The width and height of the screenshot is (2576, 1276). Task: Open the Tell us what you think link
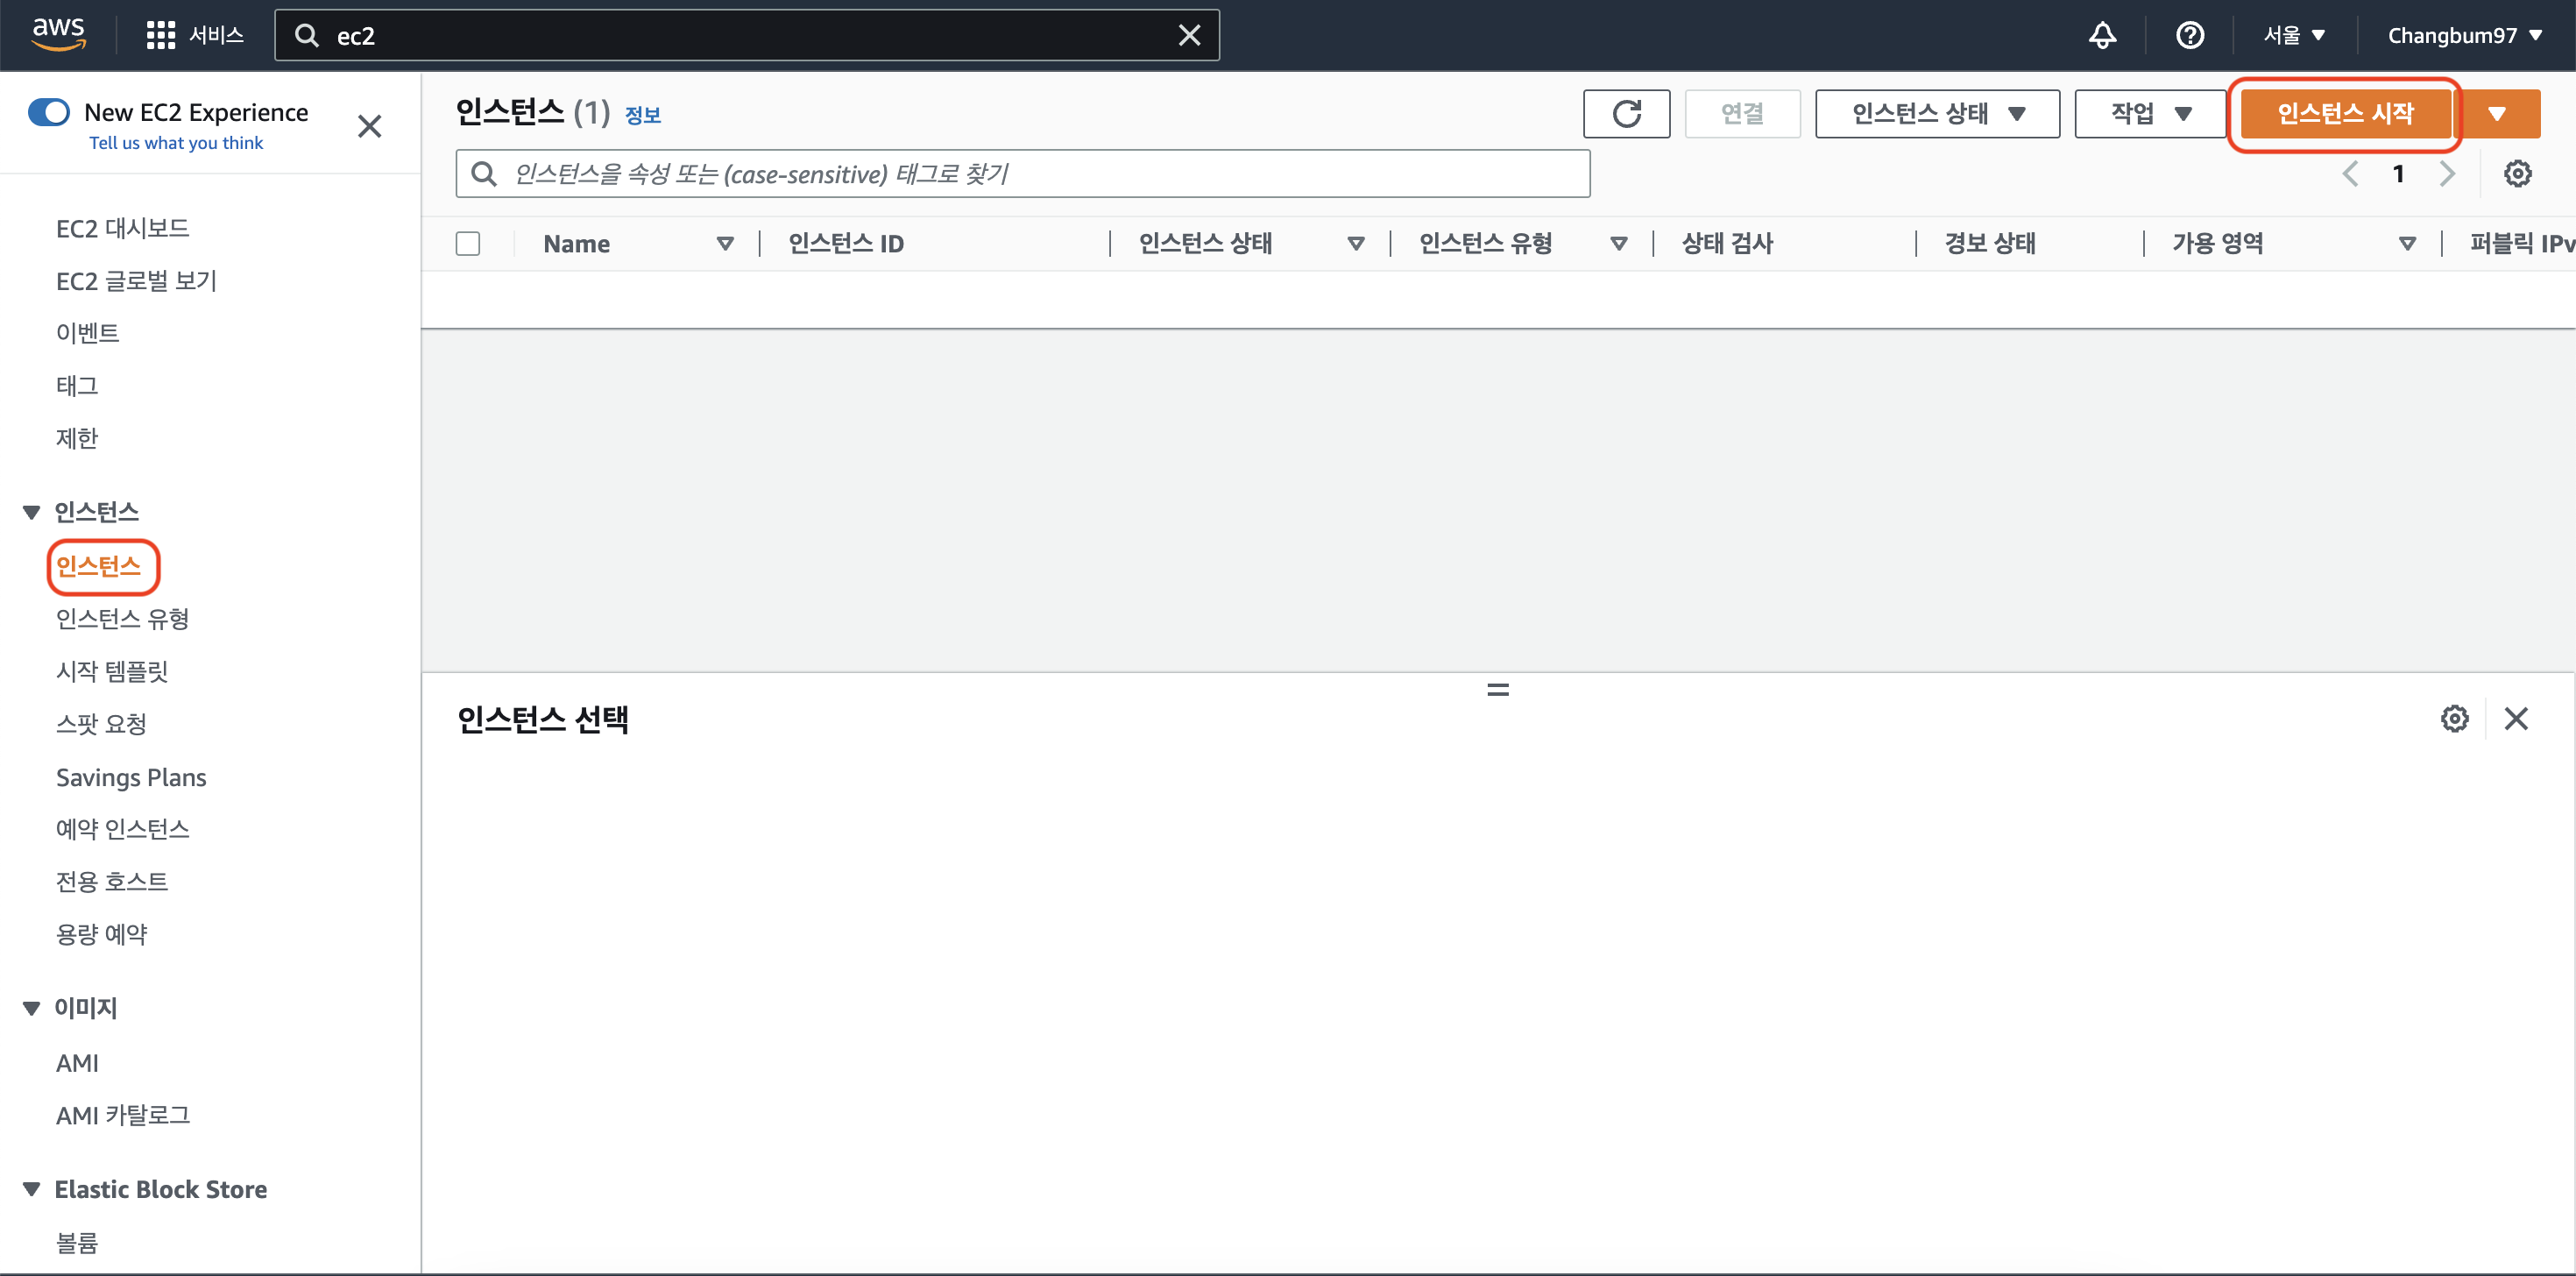tap(176, 143)
